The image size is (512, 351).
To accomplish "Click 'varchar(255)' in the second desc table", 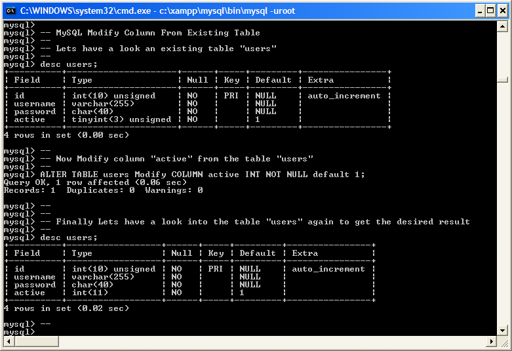I will click(x=103, y=277).
